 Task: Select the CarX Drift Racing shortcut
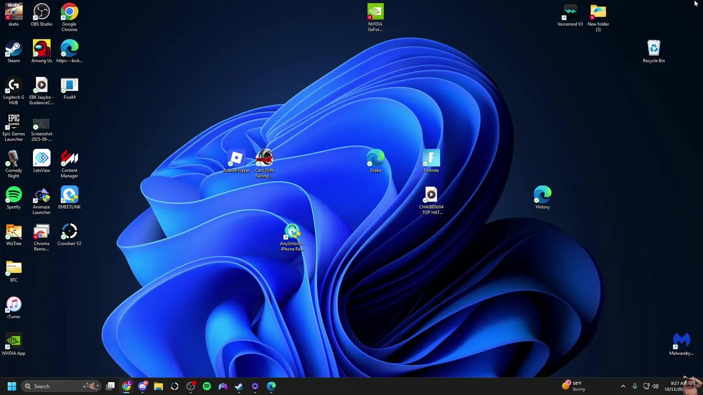coord(264,165)
